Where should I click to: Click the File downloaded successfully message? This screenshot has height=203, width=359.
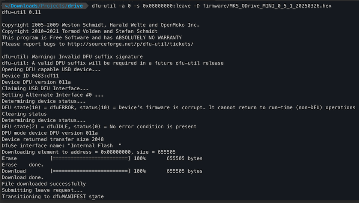tap(44, 184)
